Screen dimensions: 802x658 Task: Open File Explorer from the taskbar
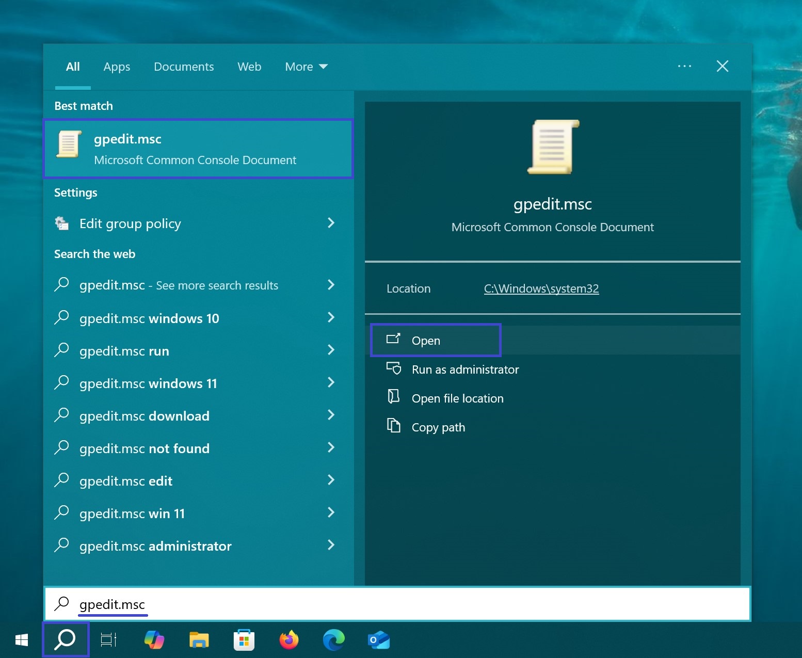click(199, 640)
